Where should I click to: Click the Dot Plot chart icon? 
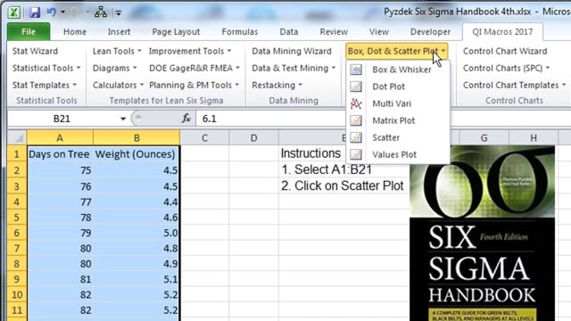(356, 86)
